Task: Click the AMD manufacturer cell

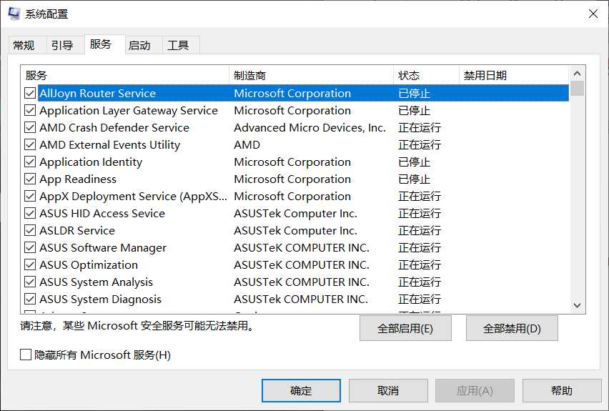Action: 247,144
